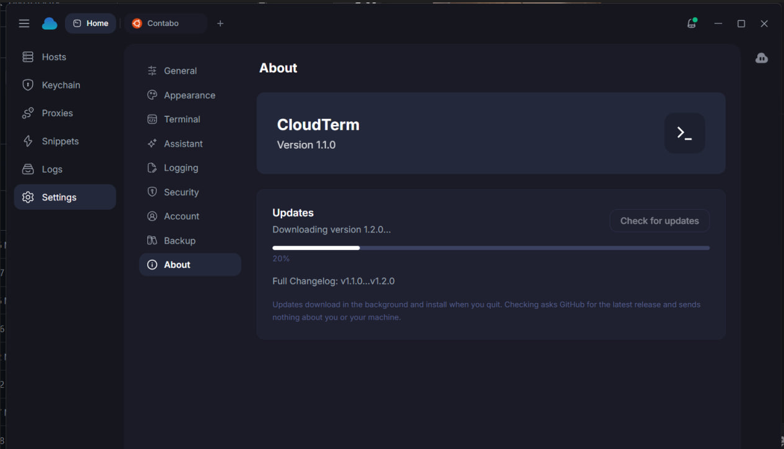The height and width of the screenshot is (449, 784).
Task: Add a new tab with plus icon
Action: click(220, 24)
